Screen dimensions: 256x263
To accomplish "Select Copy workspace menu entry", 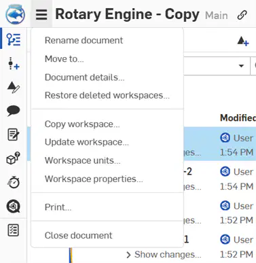I will tap(82, 124).
